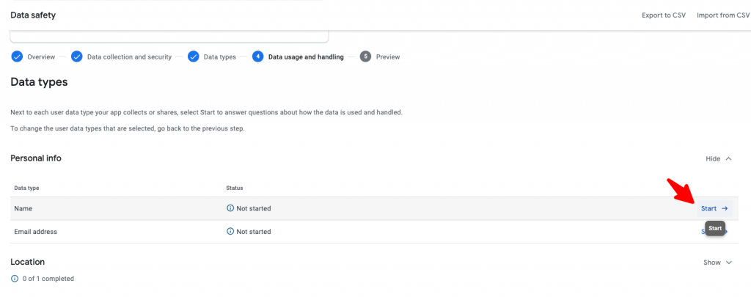
Task: Click the step 4 circle icon
Action: coord(257,57)
